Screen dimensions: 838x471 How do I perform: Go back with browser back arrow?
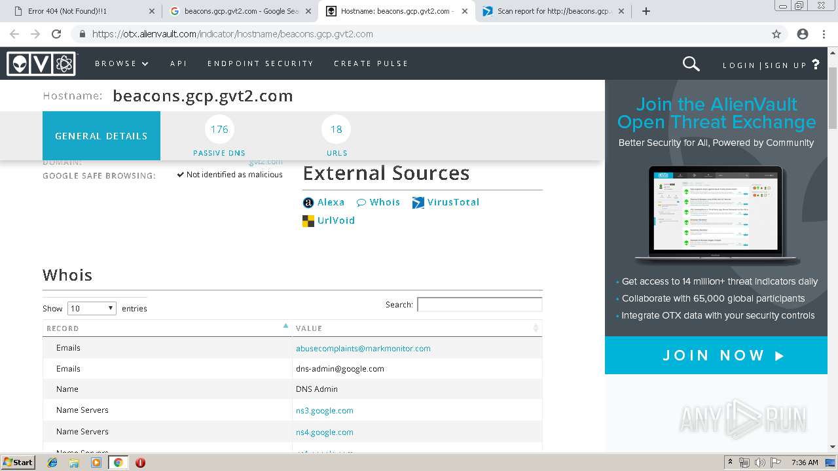click(14, 34)
